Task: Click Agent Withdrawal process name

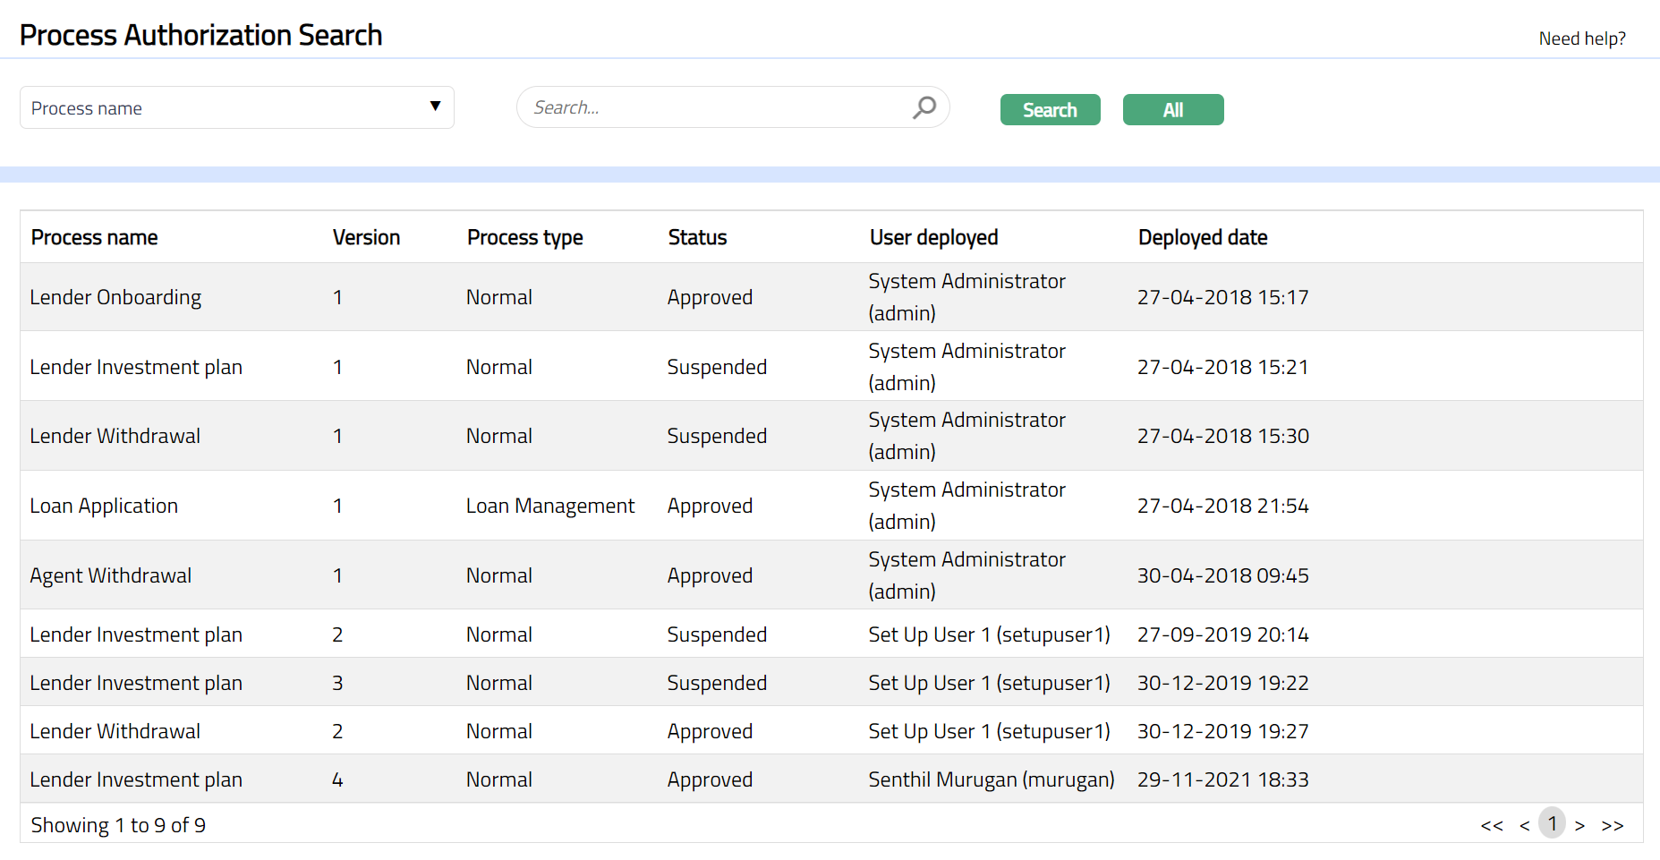Action: pos(111,575)
